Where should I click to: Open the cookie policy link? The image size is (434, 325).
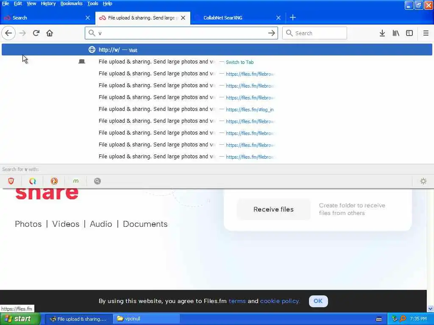pos(280,301)
